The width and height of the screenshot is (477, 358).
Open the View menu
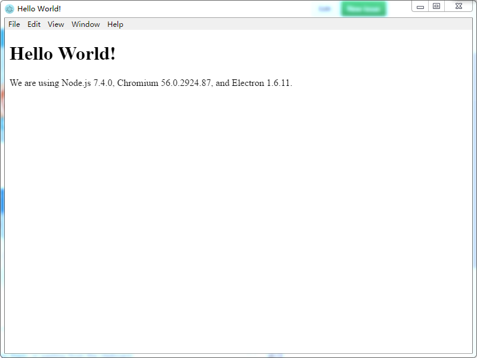point(55,24)
